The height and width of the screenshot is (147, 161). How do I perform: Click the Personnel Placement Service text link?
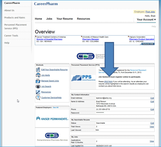(138, 70)
